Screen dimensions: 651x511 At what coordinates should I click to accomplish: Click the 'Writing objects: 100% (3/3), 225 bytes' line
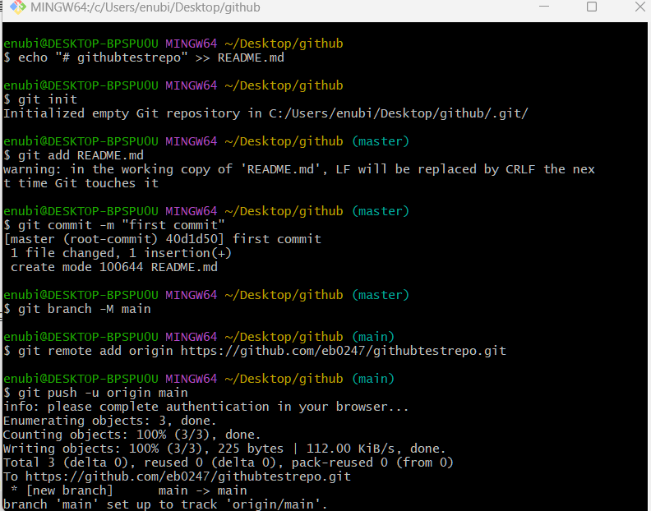click(224, 449)
